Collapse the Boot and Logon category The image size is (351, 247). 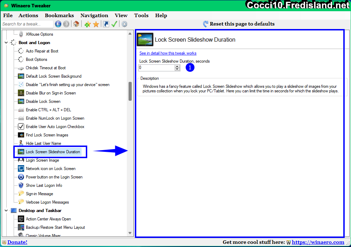point(6,42)
